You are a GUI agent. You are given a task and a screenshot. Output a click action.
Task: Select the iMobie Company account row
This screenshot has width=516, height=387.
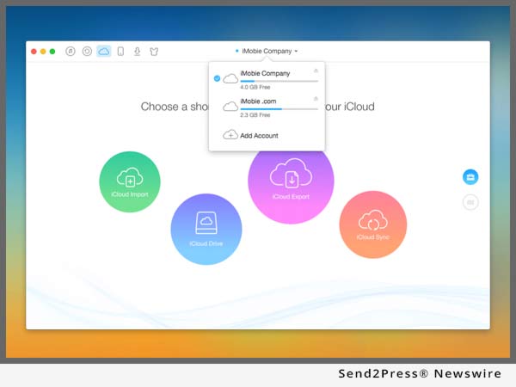pyautogui.click(x=267, y=79)
